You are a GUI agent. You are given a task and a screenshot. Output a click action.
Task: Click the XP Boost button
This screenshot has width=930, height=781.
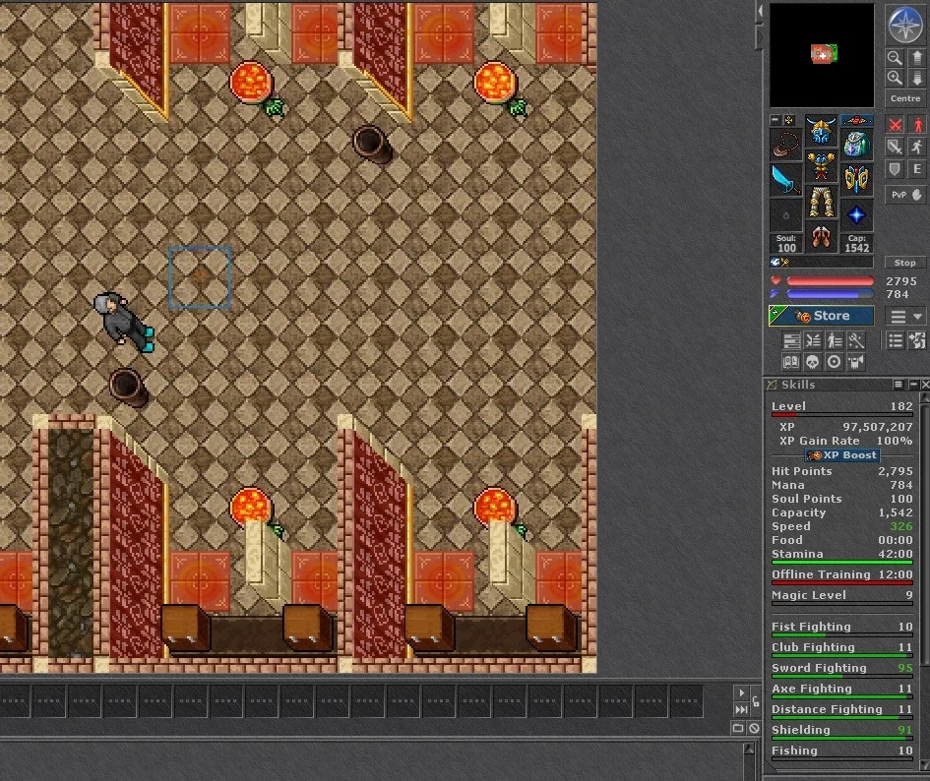841,454
